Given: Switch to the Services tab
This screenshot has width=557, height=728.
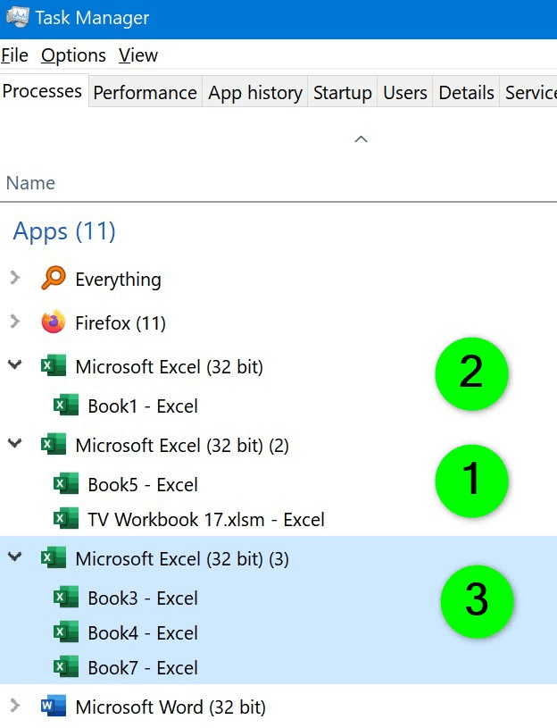Looking at the screenshot, I should (x=529, y=92).
